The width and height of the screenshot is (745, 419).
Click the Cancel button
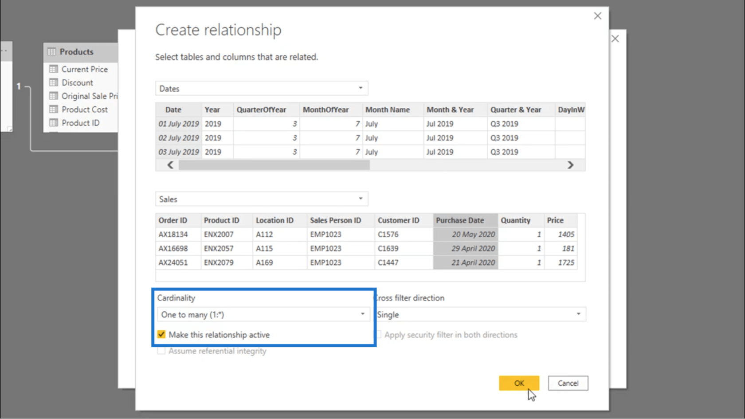point(568,383)
